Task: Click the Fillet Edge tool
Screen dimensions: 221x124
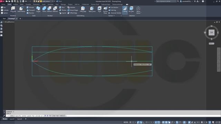Action: coord(83,9)
